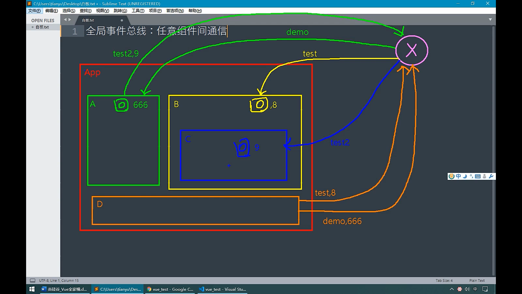Open the IME soft keyboard icon
522x294 pixels.
click(x=478, y=176)
